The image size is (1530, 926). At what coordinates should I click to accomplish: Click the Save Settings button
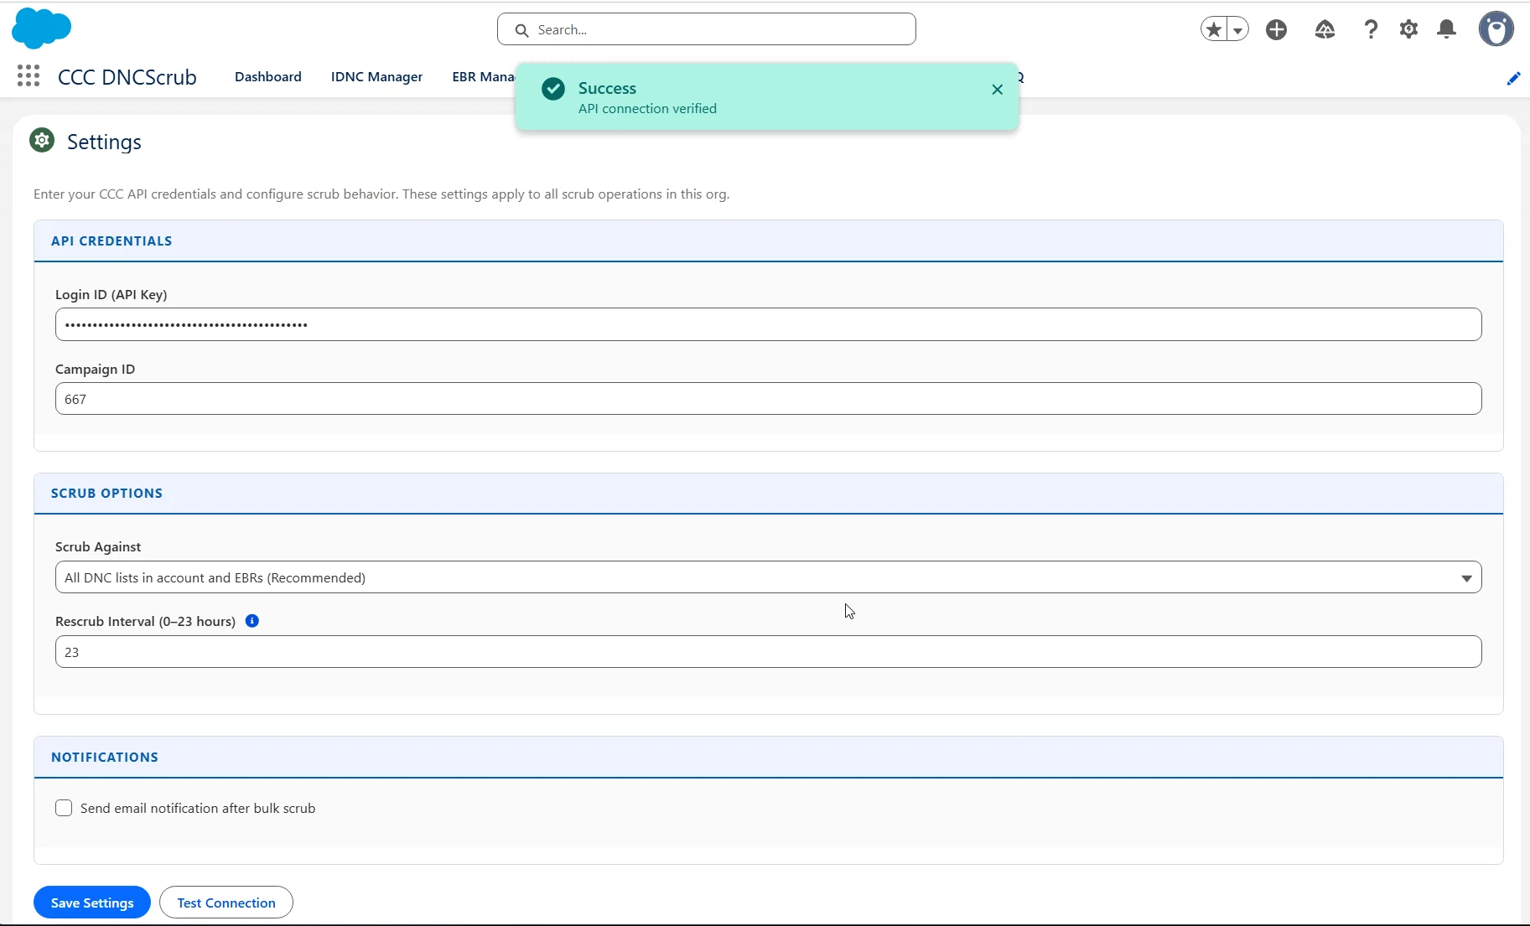[x=92, y=903]
